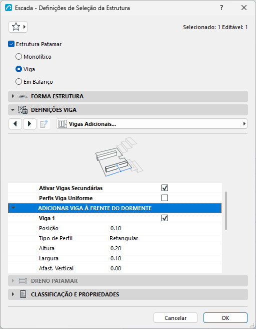Toggle the Viga 1 checkbox
This screenshot has width=256, height=329.
(x=164, y=218)
